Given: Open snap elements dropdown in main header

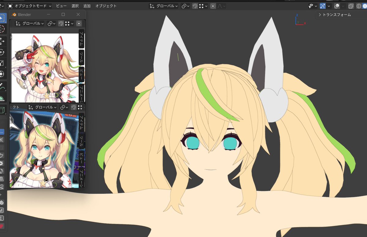Looking at the screenshot, I should click(x=203, y=6).
